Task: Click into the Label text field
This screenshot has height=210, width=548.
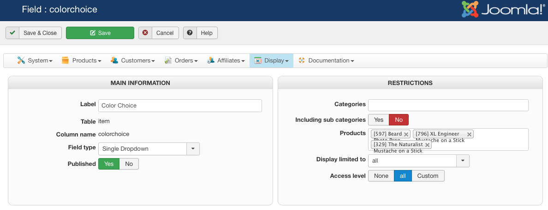Action: (180, 106)
